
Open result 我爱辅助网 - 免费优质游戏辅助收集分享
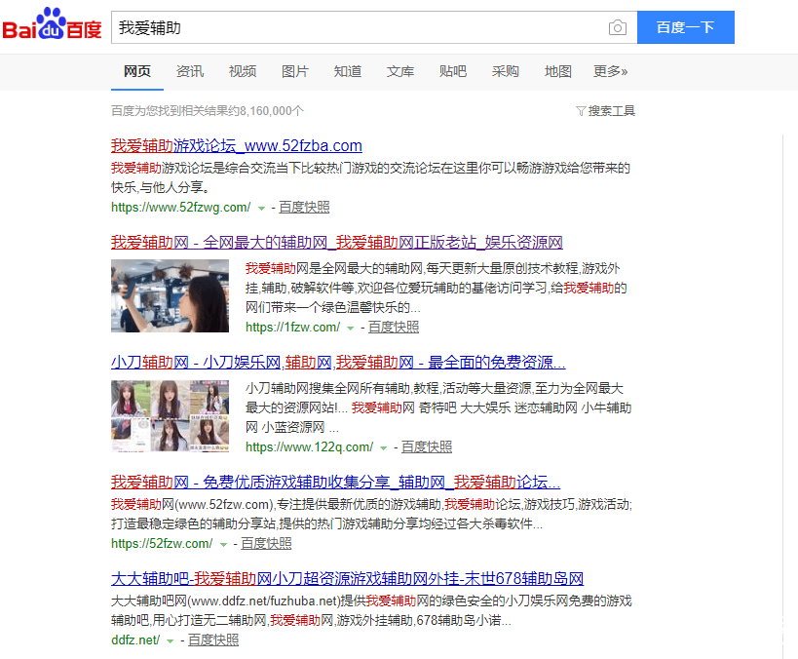336,483
